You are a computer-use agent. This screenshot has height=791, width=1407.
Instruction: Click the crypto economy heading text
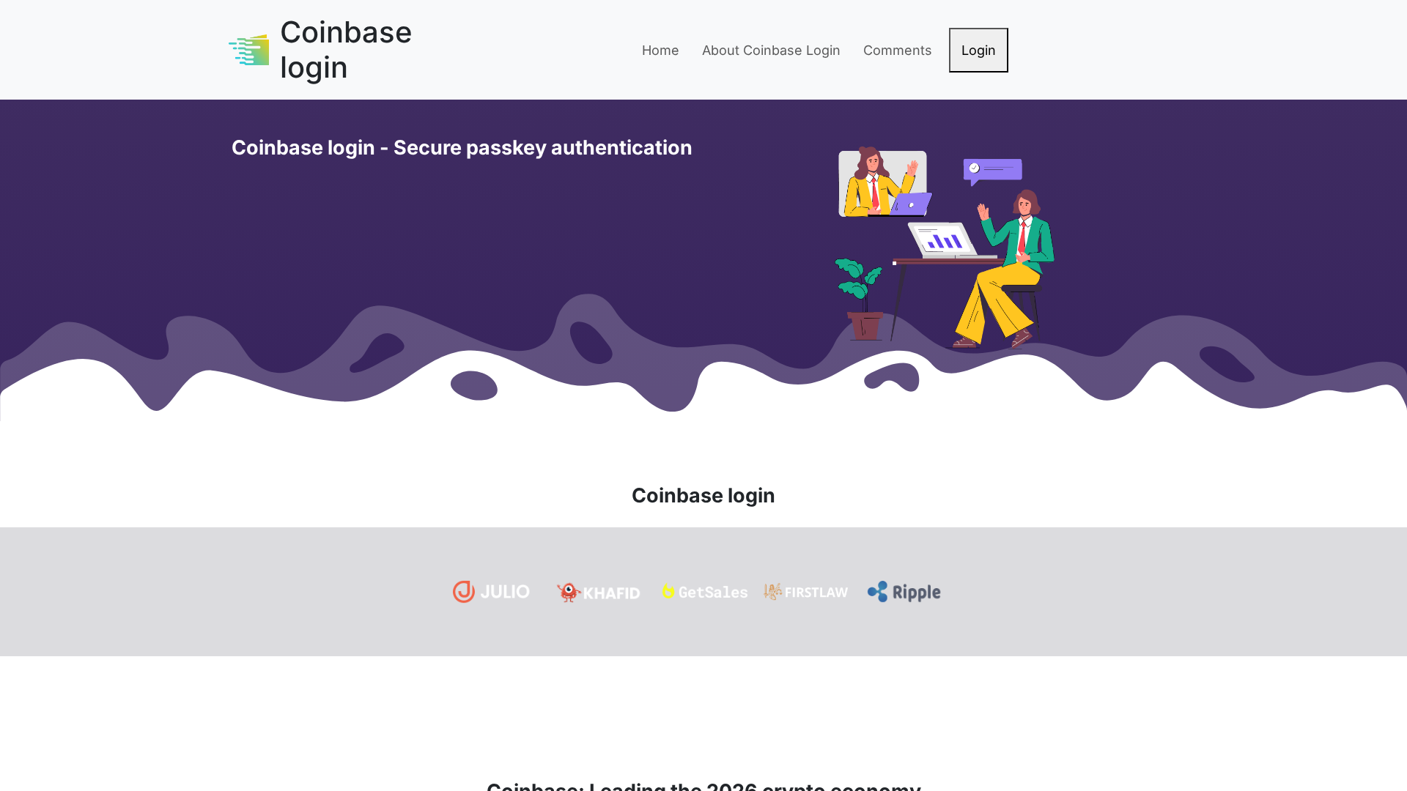pyautogui.click(x=703, y=786)
